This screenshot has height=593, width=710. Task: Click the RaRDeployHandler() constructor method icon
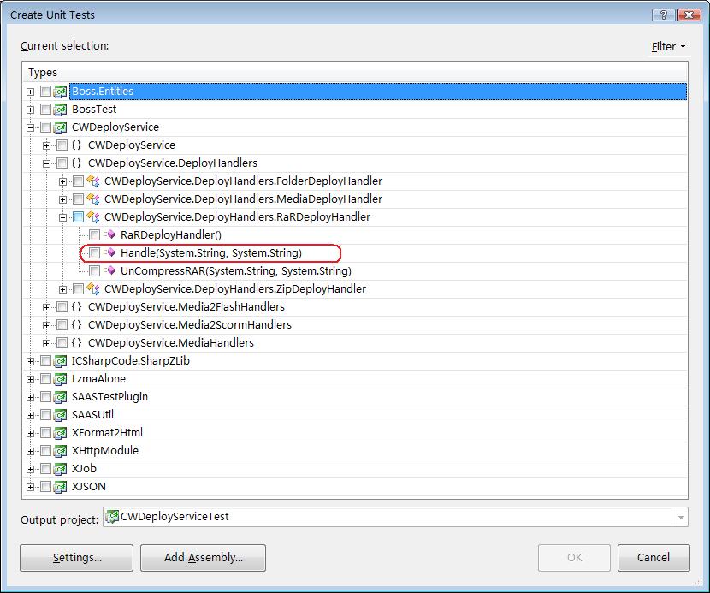[x=109, y=234]
